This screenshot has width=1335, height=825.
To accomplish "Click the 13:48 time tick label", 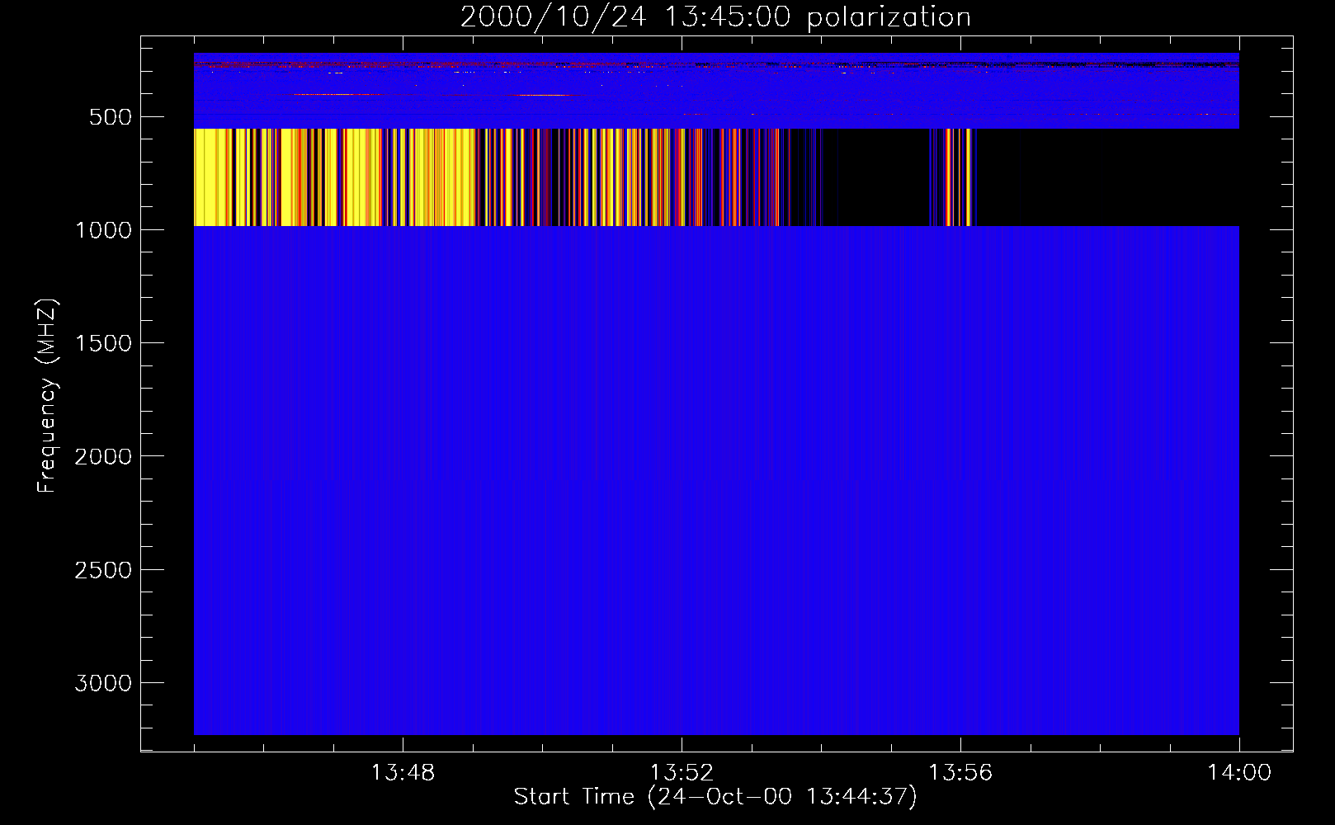I will pos(403,773).
